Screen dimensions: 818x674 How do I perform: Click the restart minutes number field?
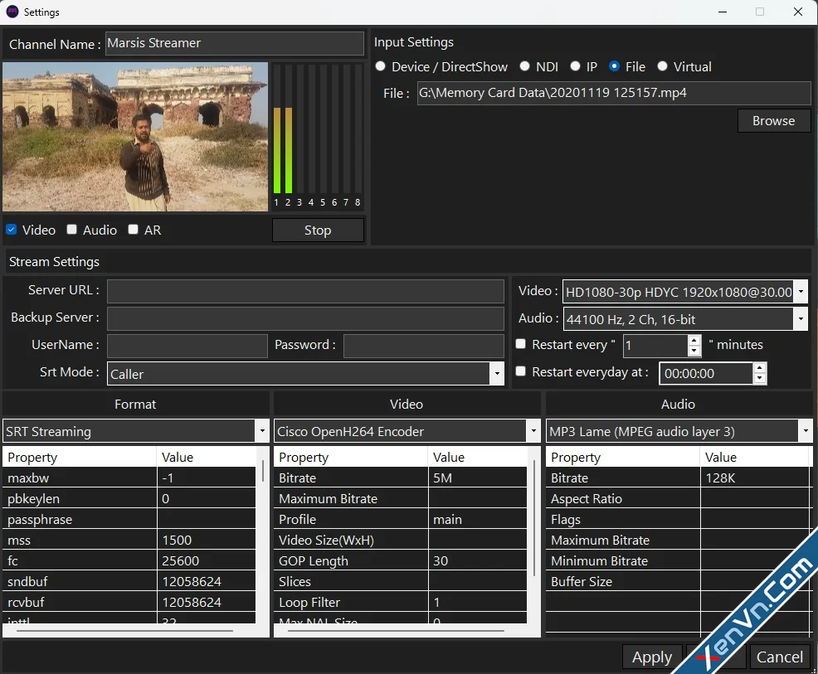655,345
